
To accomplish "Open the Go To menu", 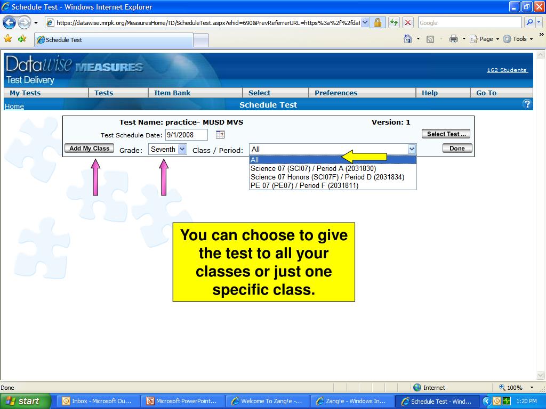I will 486,93.
